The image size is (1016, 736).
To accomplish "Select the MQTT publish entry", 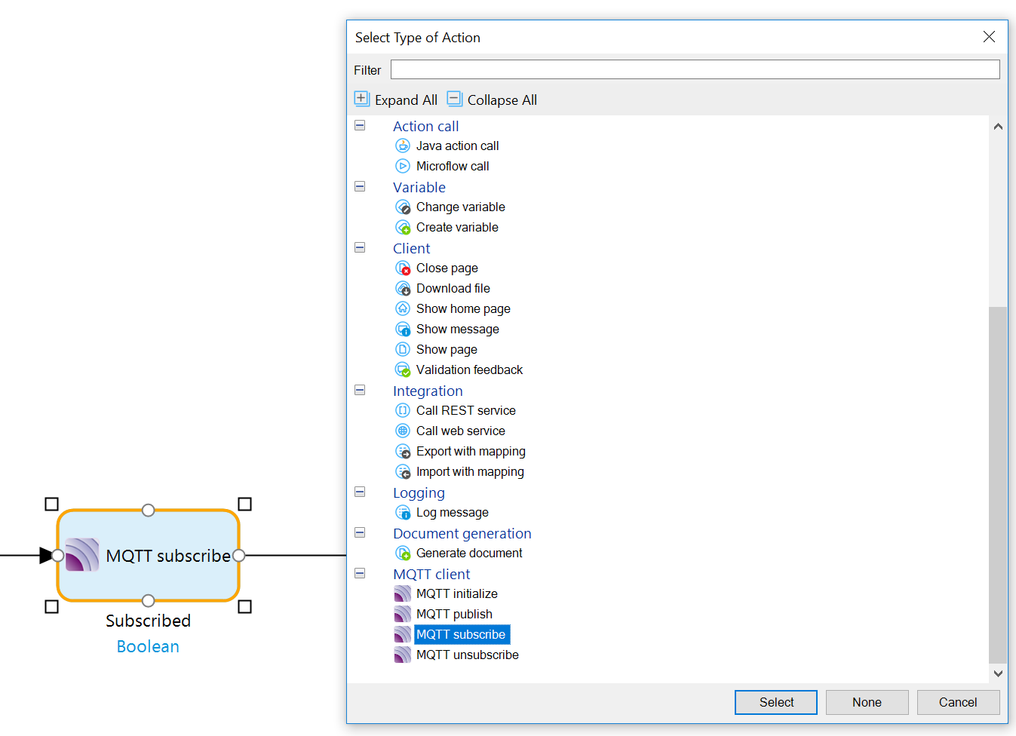I will [x=454, y=614].
